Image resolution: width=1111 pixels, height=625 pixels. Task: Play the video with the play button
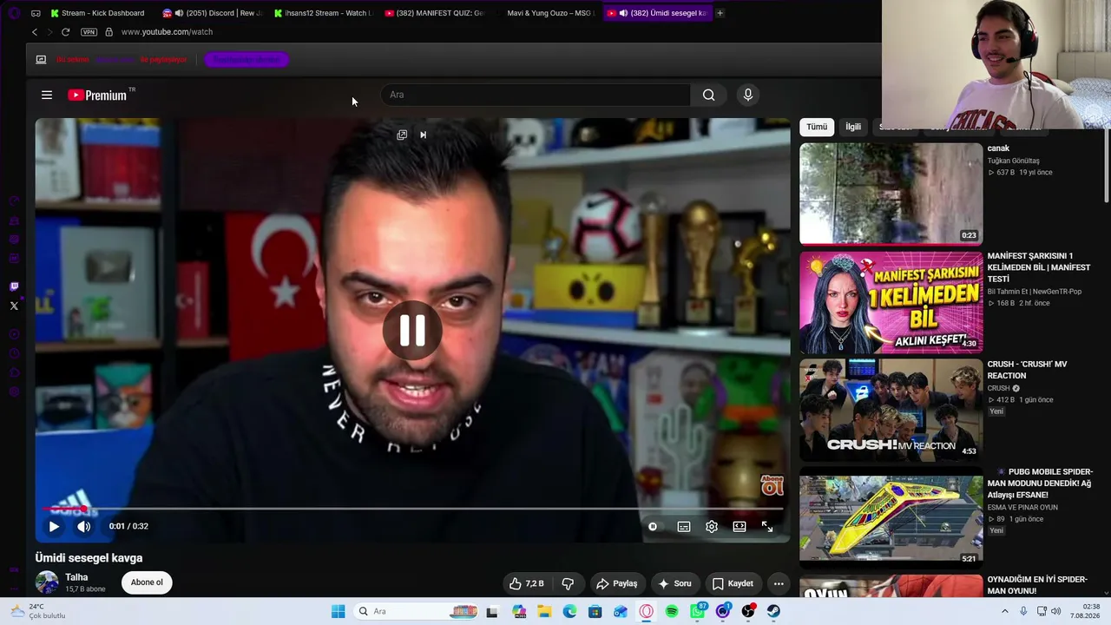point(54,526)
